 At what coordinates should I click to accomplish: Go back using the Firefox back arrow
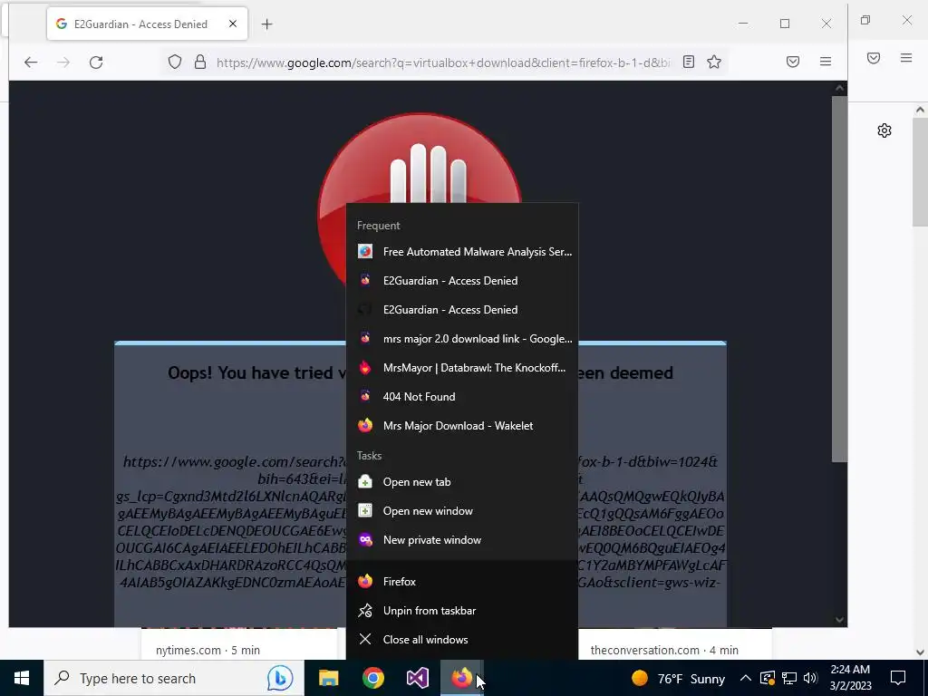coord(31,63)
